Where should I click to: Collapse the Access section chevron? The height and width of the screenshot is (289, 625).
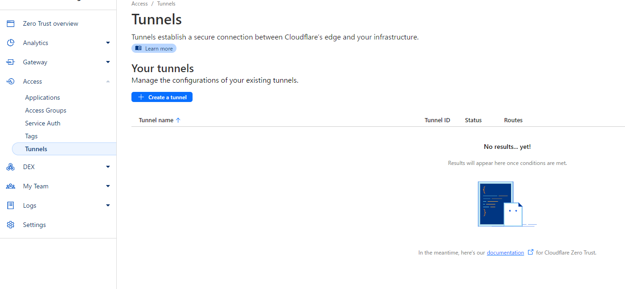[x=108, y=81]
